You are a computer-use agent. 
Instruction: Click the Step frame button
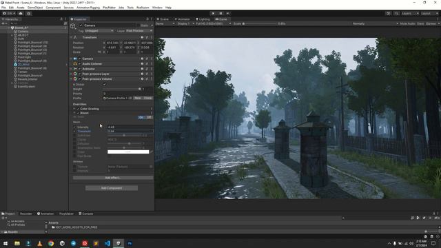point(228,13)
